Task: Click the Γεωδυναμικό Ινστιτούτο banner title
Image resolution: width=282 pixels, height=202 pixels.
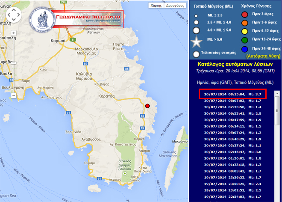Action: pos(88,17)
